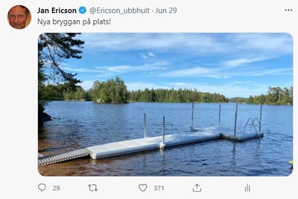Click the like count 371

point(159,188)
